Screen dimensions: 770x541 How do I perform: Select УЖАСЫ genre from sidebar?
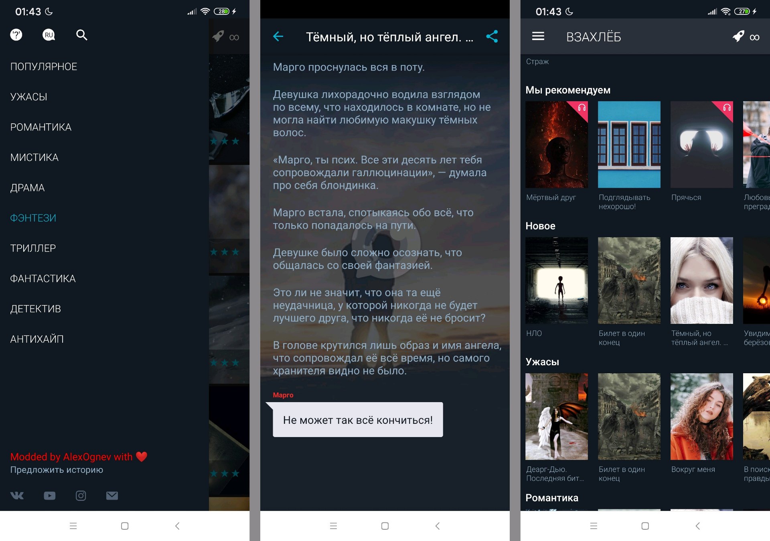tap(29, 97)
